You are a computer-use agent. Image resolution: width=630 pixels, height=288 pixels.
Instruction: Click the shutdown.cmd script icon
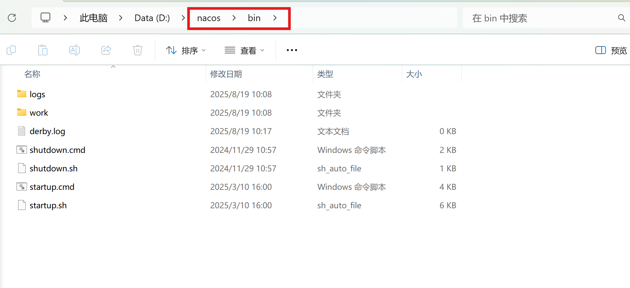pyautogui.click(x=22, y=150)
